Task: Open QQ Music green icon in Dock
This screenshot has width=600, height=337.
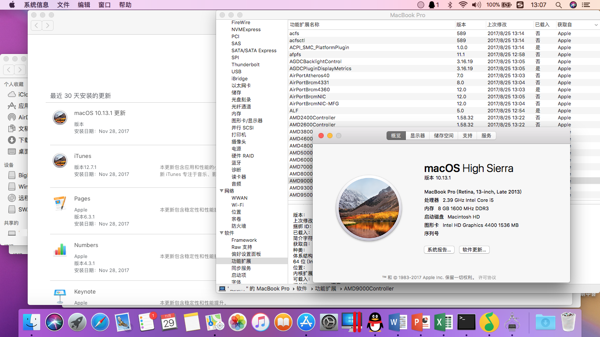Action: pyautogui.click(x=489, y=323)
